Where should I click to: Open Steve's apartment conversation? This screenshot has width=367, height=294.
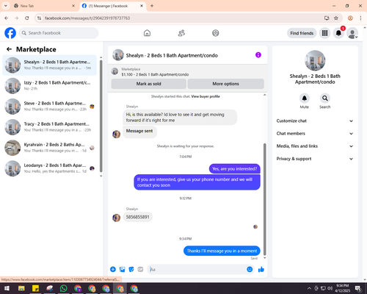(49, 107)
